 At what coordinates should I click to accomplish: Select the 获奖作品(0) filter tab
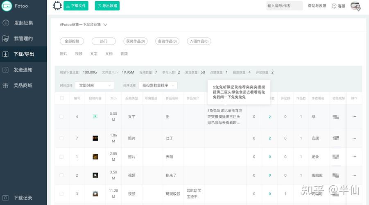137,41
